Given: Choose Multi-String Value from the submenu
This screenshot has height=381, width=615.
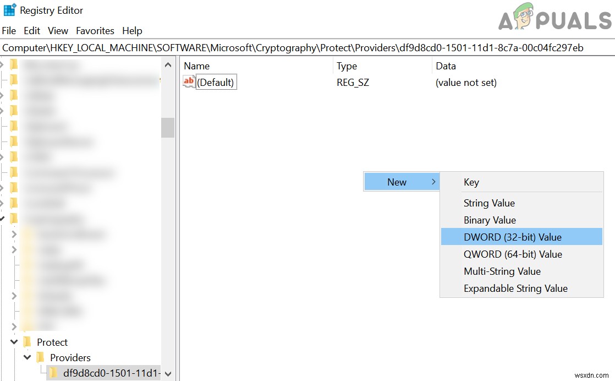Looking at the screenshot, I should click(x=521, y=271).
